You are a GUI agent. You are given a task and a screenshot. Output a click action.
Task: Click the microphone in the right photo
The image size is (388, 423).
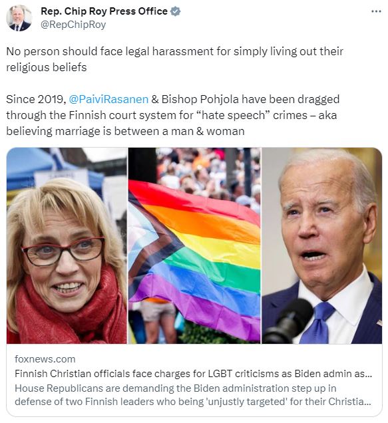click(288, 321)
